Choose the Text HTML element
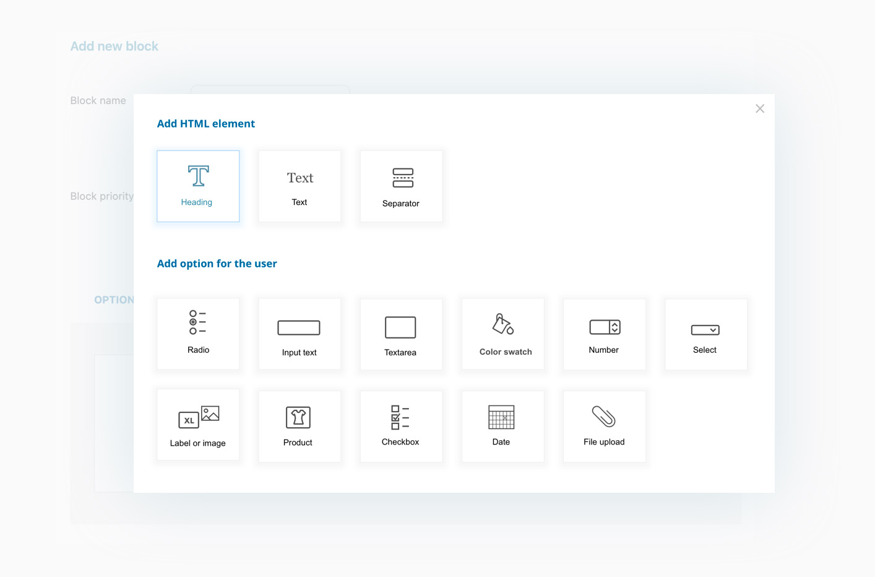The height and width of the screenshot is (577, 875). [x=300, y=186]
